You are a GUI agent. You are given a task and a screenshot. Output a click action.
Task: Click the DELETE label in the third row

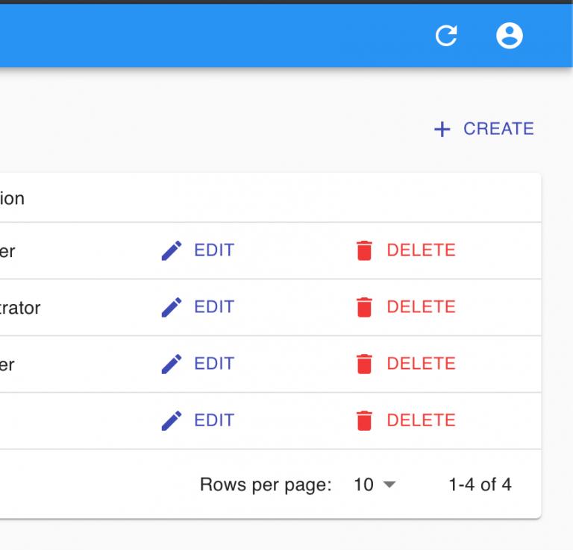[421, 364]
